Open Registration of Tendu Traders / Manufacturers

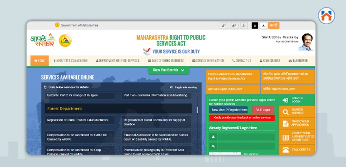[x=80, y=120]
